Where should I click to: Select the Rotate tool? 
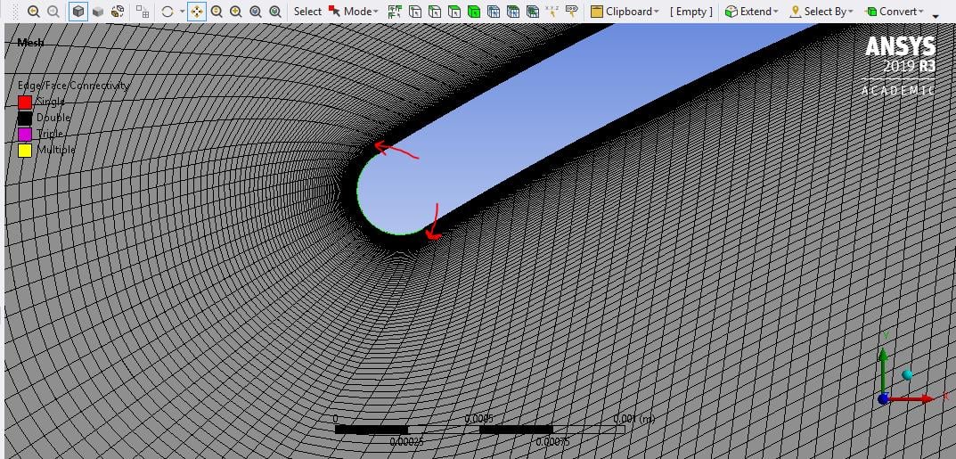(168, 11)
